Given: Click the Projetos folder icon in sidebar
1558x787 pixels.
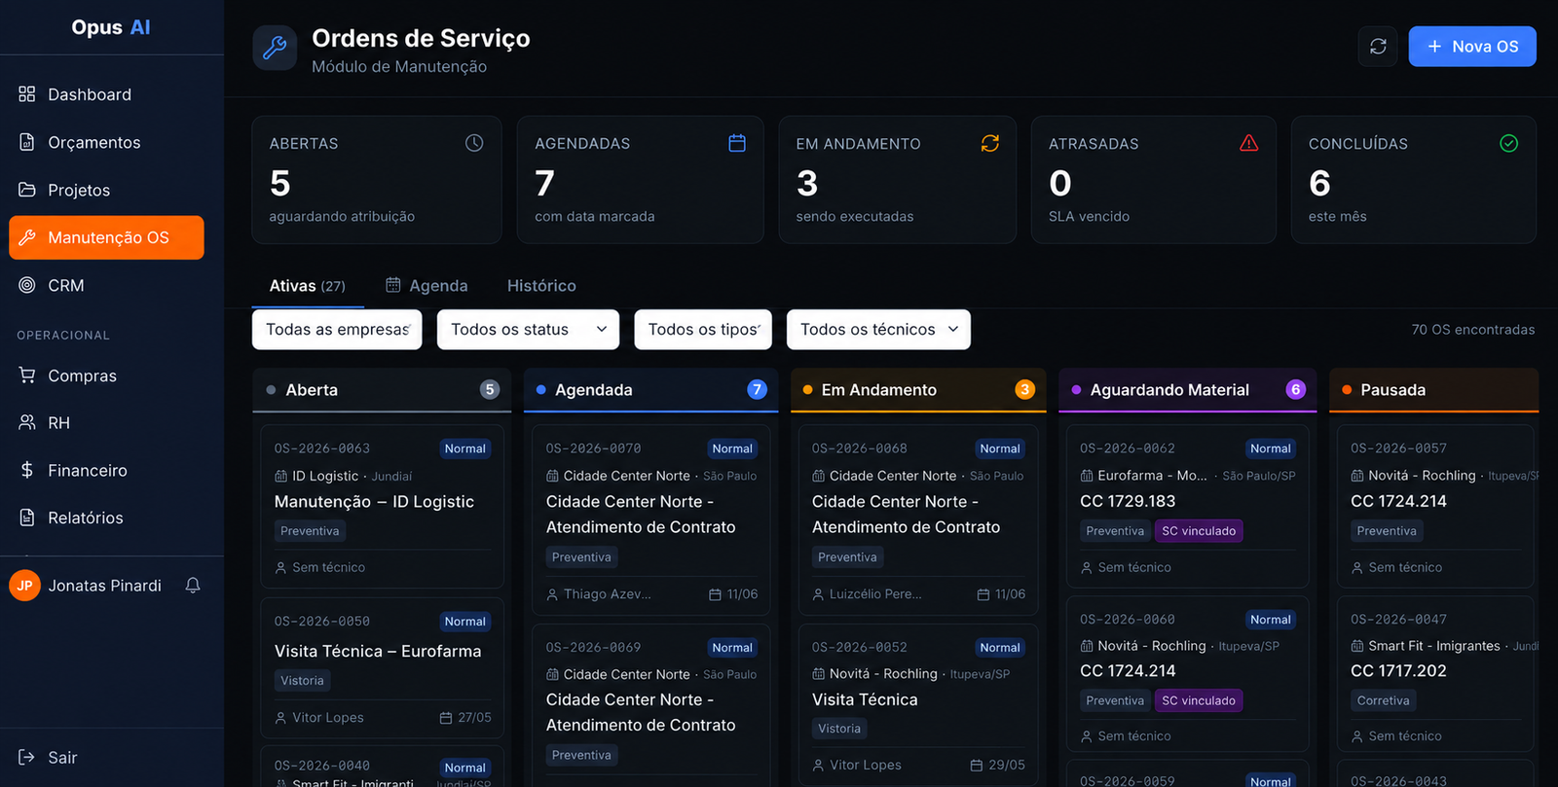Looking at the screenshot, I should 27,190.
